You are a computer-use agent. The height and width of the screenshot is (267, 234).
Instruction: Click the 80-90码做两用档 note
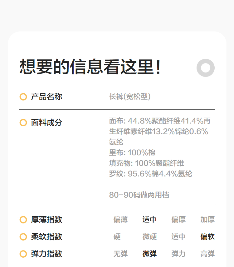point(139,195)
